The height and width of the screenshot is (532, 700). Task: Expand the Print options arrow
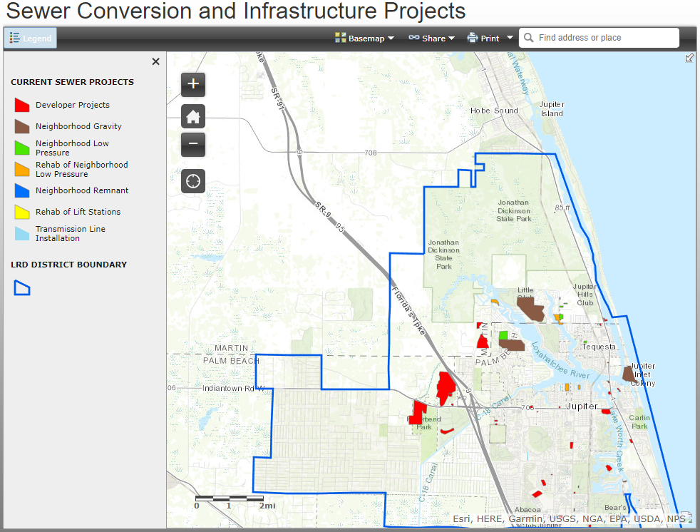click(x=510, y=38)
